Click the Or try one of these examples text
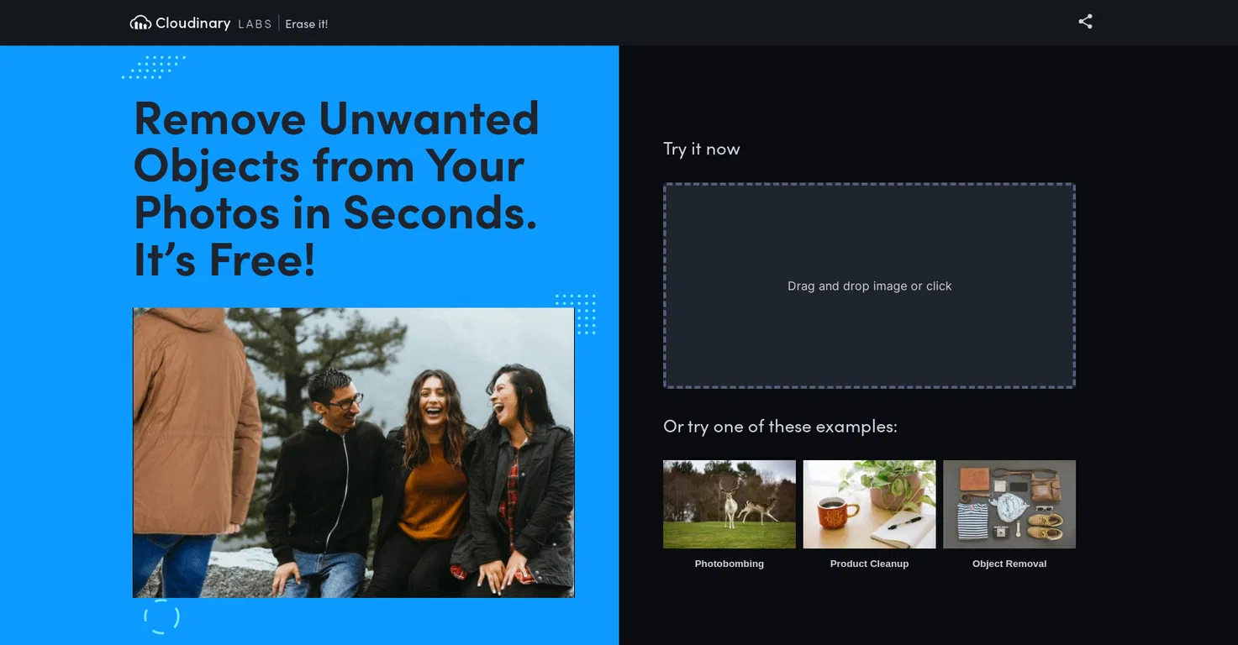The height and width of the screenshot is (645, 1238). 780,427
